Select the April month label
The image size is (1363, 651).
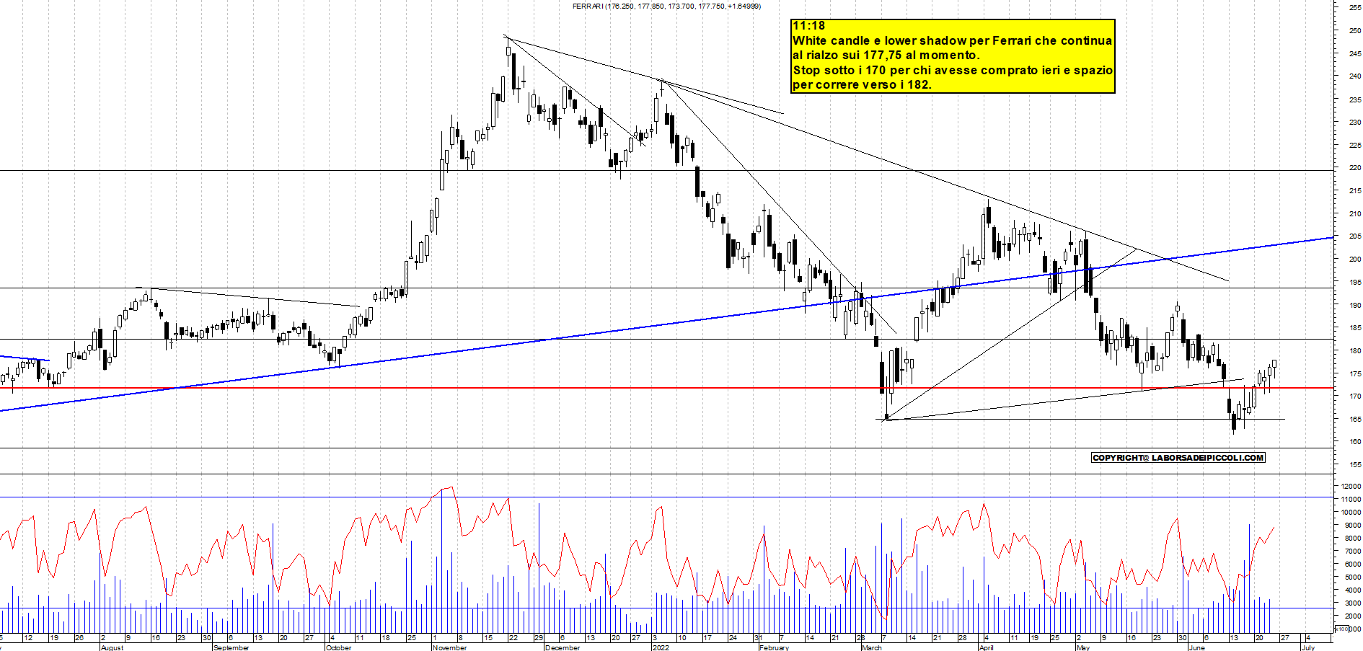pos(986,647)
